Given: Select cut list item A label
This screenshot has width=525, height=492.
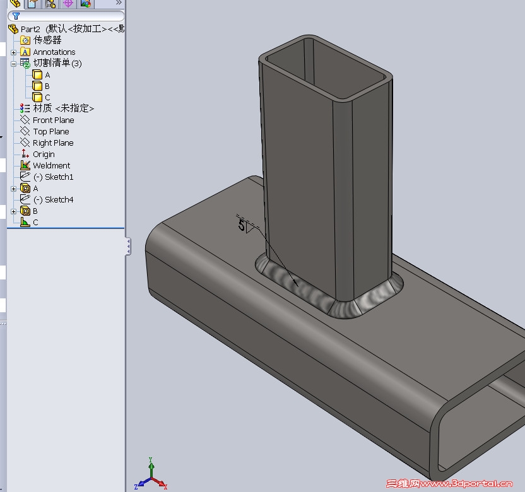Looking at the screenshot, I should point(47,75).
